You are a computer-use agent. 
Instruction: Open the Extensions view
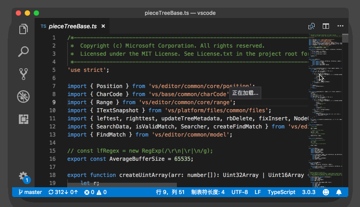click(23, 119)
